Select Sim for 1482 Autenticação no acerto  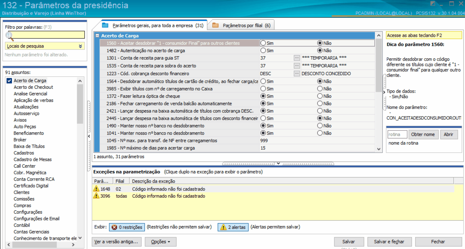(263, 50)
